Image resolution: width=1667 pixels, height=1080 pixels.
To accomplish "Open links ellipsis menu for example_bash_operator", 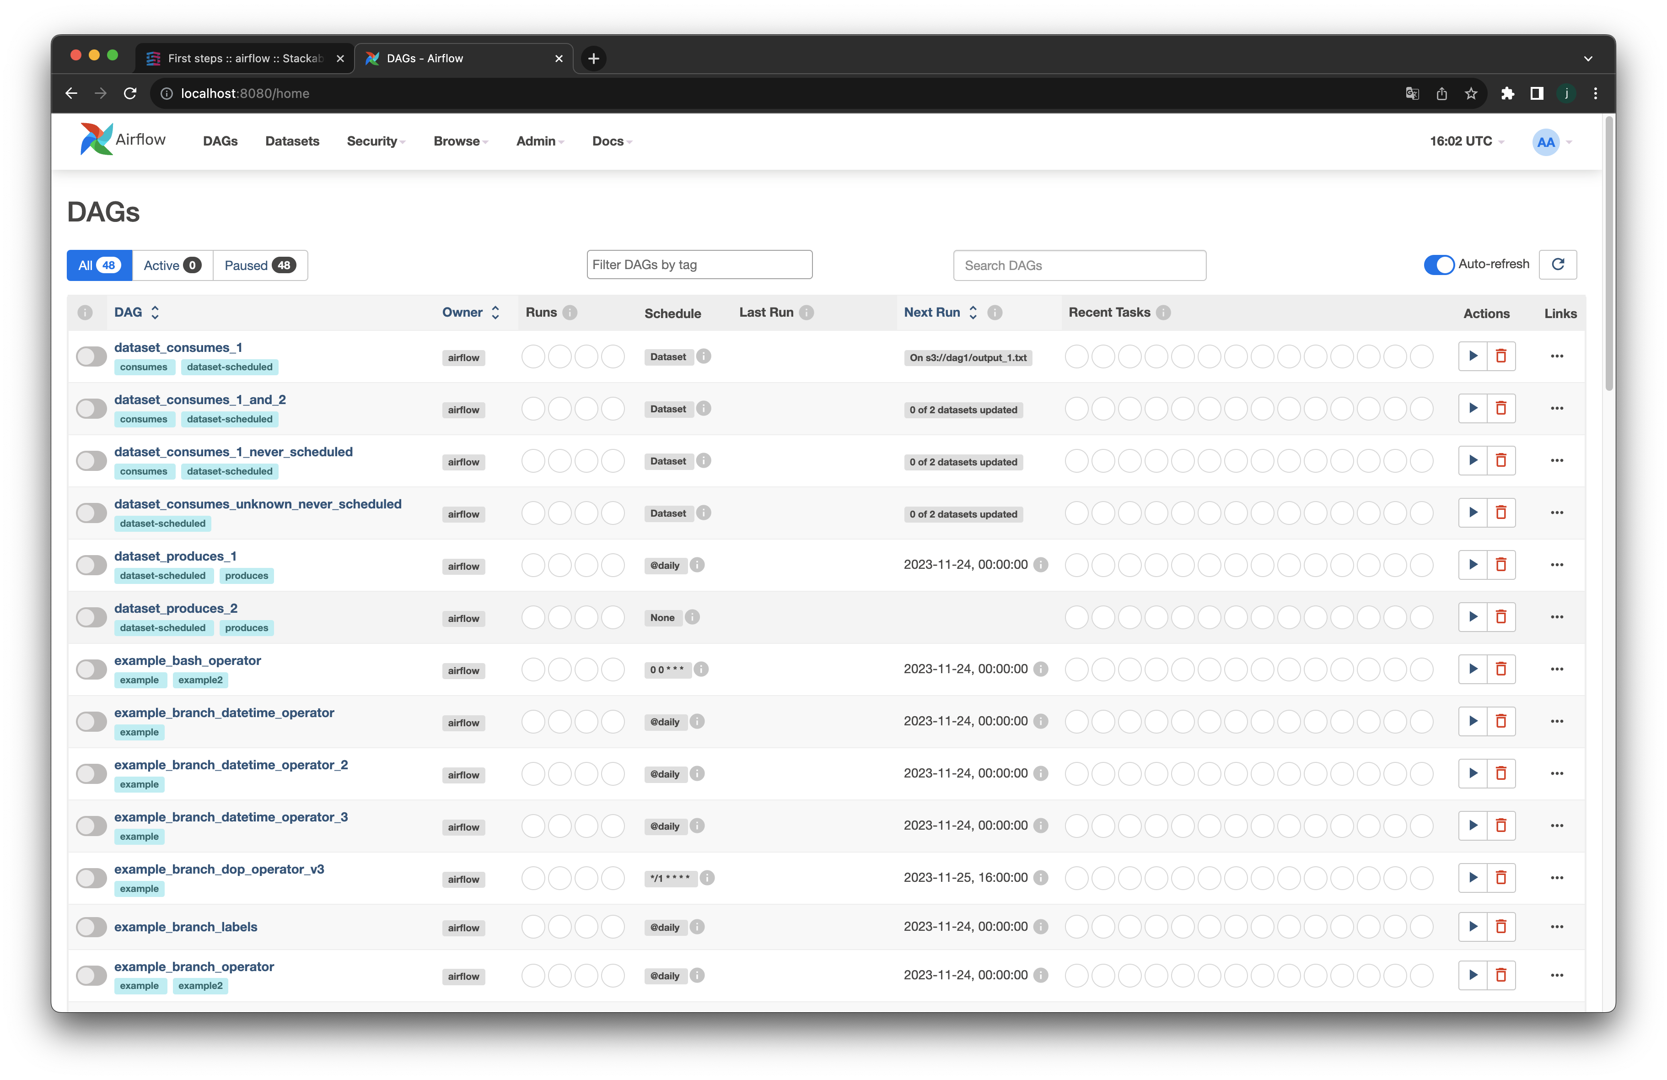I will click(x=1556, y=669).
